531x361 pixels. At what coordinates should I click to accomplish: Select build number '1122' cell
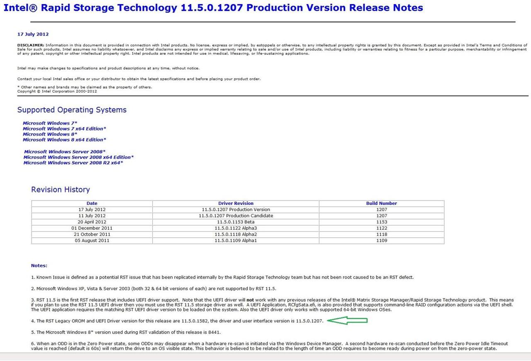[x=382, y=228]
